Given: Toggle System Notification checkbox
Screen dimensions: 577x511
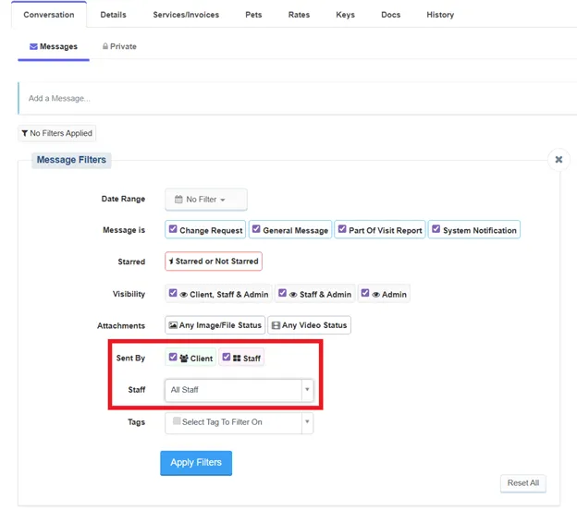Looking at the screenshot, I should click(x=436, y=229).
